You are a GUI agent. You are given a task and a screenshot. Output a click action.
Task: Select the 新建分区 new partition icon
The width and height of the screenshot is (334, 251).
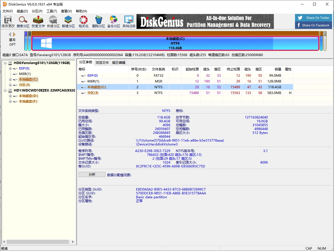(x=68, y=22)
